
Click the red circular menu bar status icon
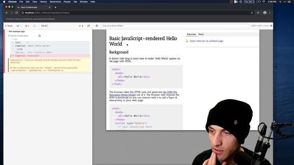[x=231, y=2]
